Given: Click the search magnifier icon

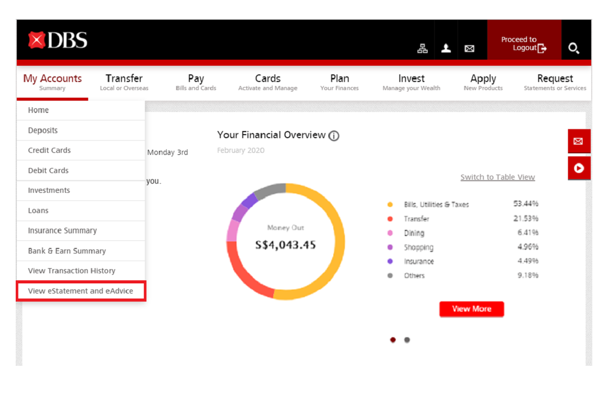Looking at the screenshot, I should (574, 48).
